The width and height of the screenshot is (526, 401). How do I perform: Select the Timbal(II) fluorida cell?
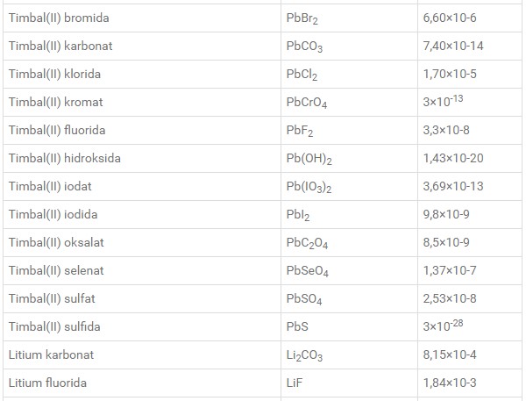click(x=142, y=131)
